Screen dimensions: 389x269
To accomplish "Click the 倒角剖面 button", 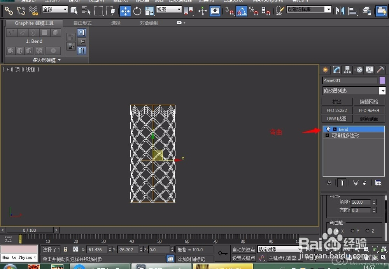I will pos(369,119).
